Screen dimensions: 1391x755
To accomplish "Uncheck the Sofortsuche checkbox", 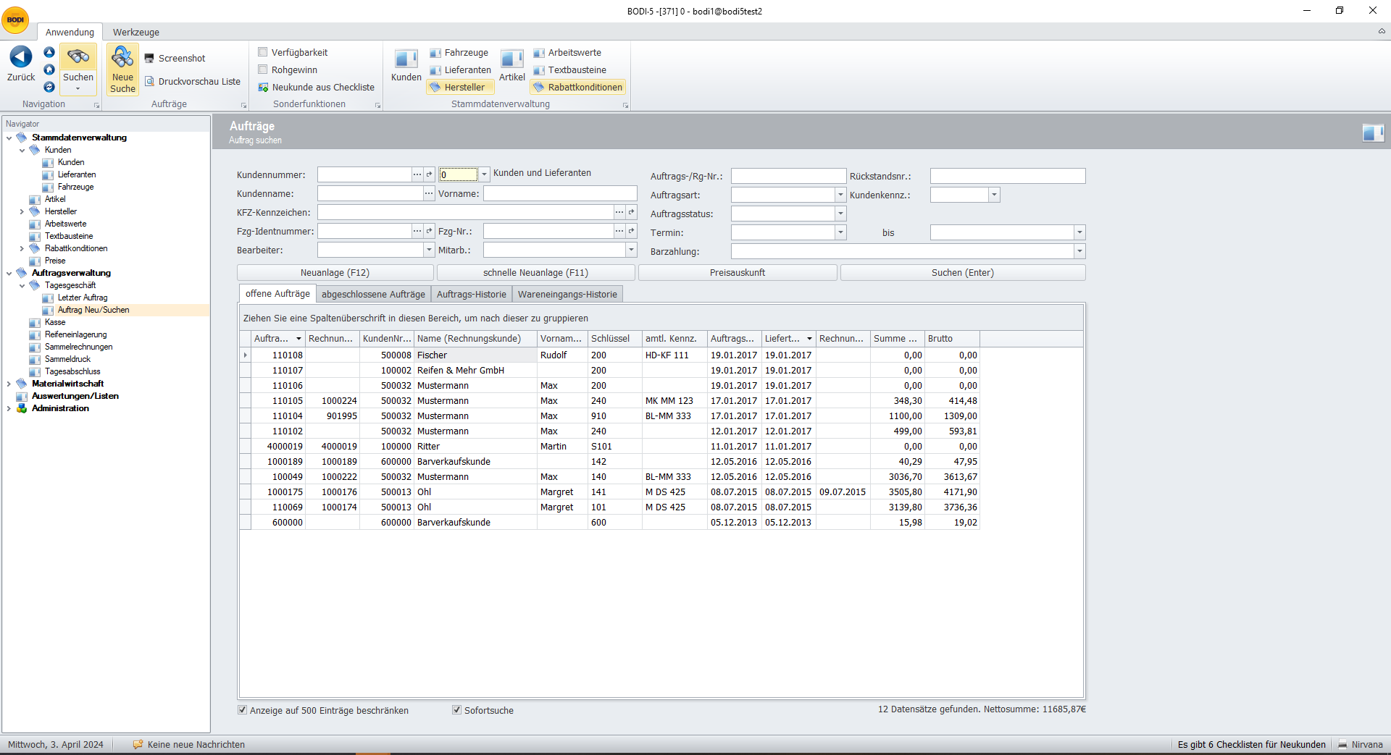I will click(x=456, y=710).
